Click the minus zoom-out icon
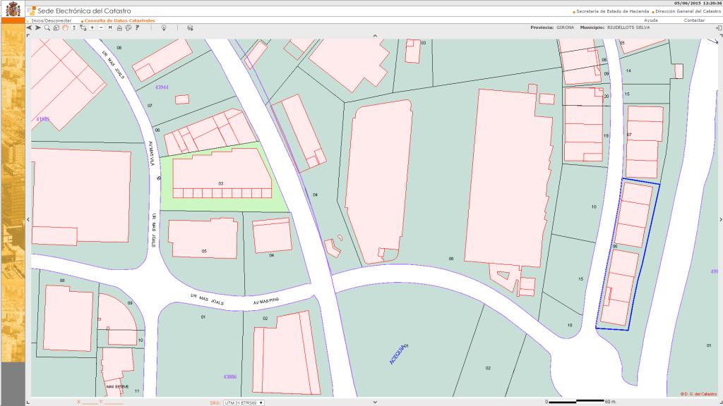723x406 pixels. [101, 27]
